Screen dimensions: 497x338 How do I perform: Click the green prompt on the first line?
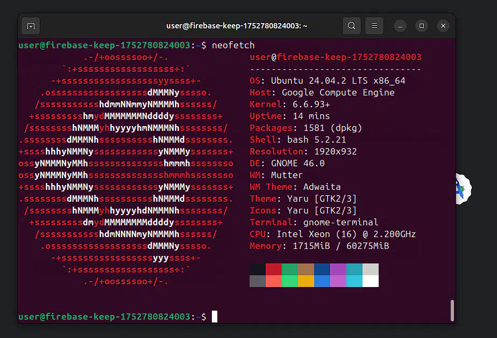(112, 45)
